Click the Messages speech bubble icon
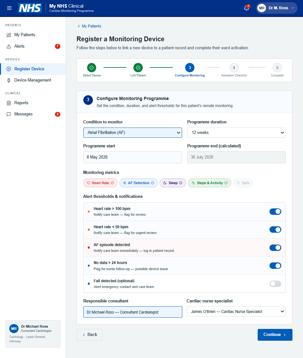The image size is (303, 358). point(9,114)
